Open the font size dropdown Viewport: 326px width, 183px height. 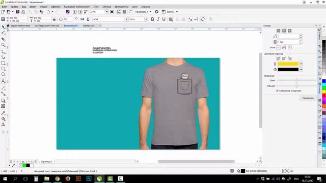tap(146, 19)
